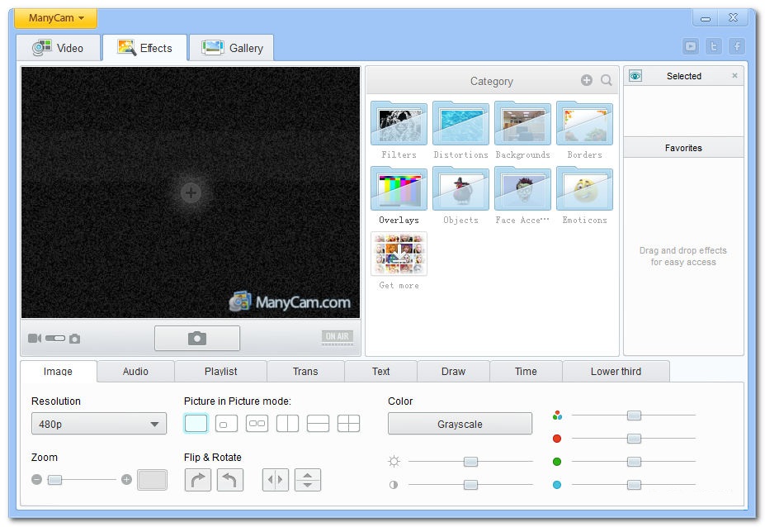This screenshot has height=527, width=765.
Task: Flip the video vertically
Action: (x=307, y=480)
